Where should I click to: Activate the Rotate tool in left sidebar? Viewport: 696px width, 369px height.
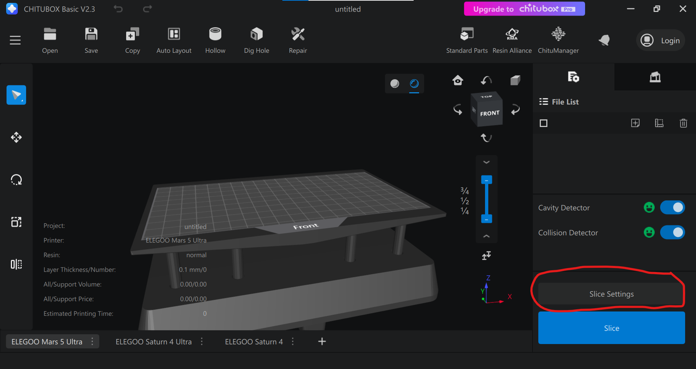click(x=16, y=180)
